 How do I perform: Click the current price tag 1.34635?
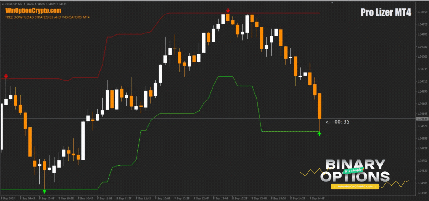[422, 119]
